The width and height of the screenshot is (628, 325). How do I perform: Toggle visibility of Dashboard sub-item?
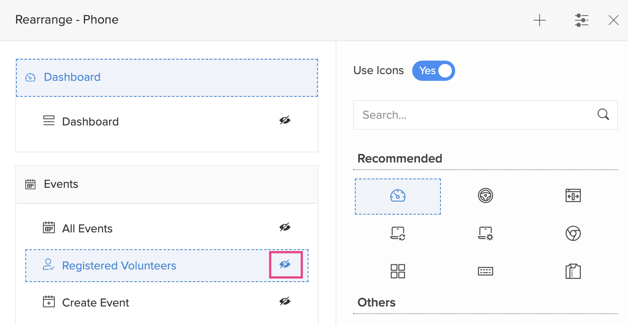click(x=285, y=121)
